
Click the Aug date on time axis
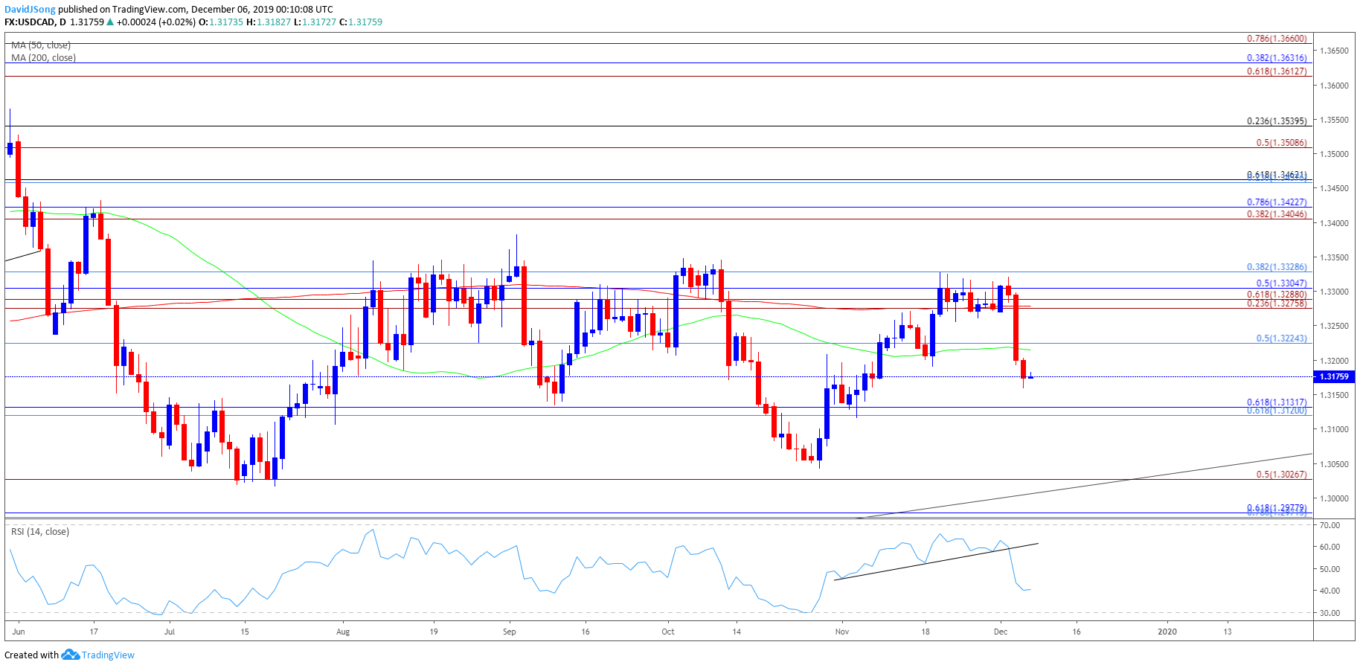(x=343, y=632)
